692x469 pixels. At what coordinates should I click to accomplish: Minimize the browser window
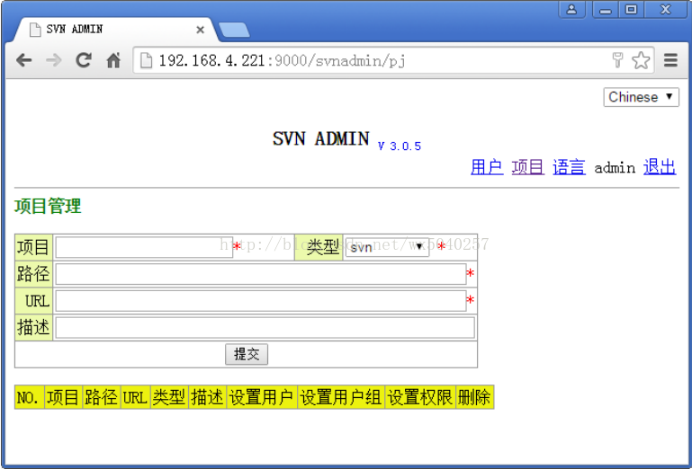[x=606, y=9]
